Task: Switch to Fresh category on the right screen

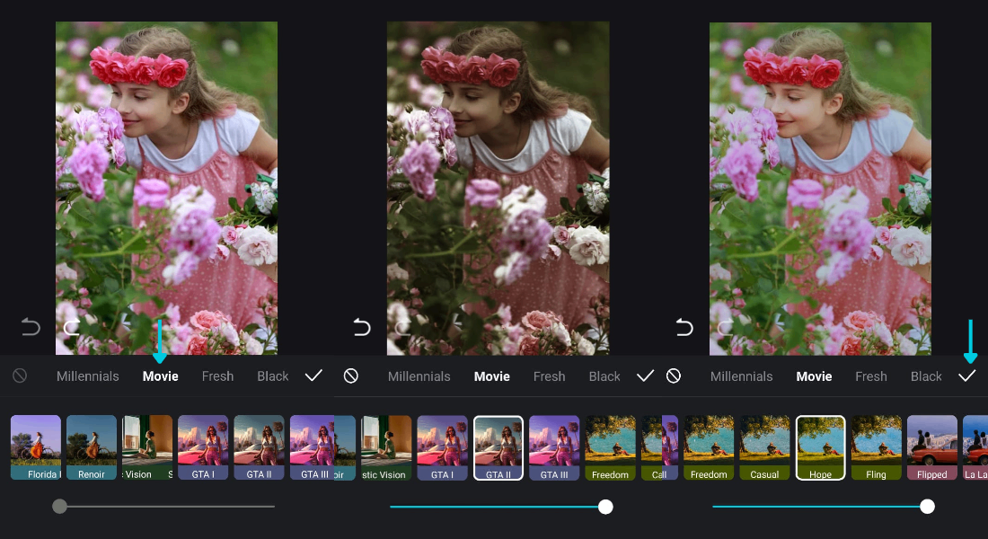Action: tap(871, 376)
